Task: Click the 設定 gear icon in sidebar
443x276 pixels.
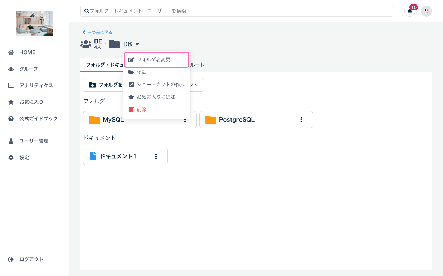Action: click(x=11, y=157)
